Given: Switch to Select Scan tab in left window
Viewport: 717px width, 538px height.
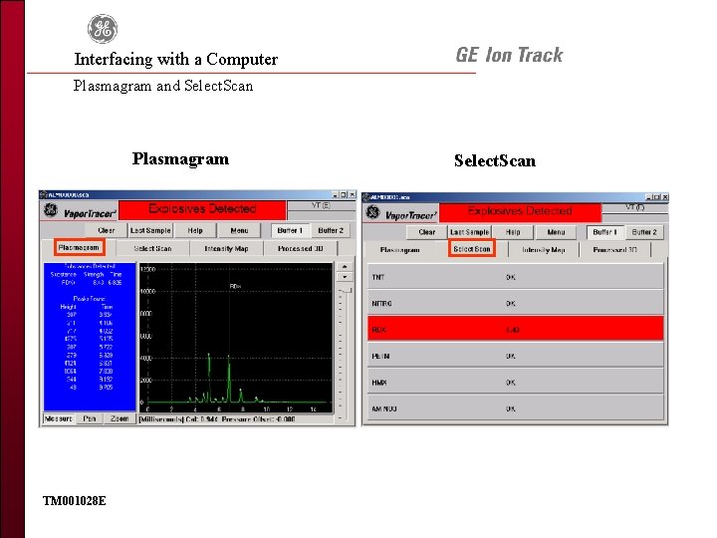Looking at the screenshot, I should click(152, 248).
